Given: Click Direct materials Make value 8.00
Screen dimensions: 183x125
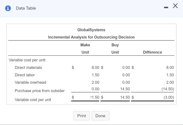Looking at the screenshot, I should pyautogui.click(x=95, y=68).
